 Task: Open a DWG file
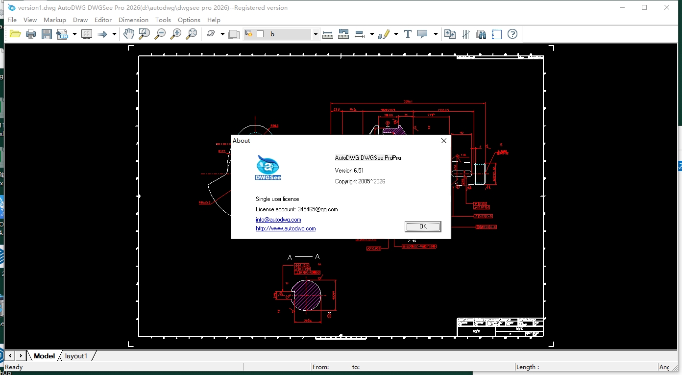pos(15,33)
